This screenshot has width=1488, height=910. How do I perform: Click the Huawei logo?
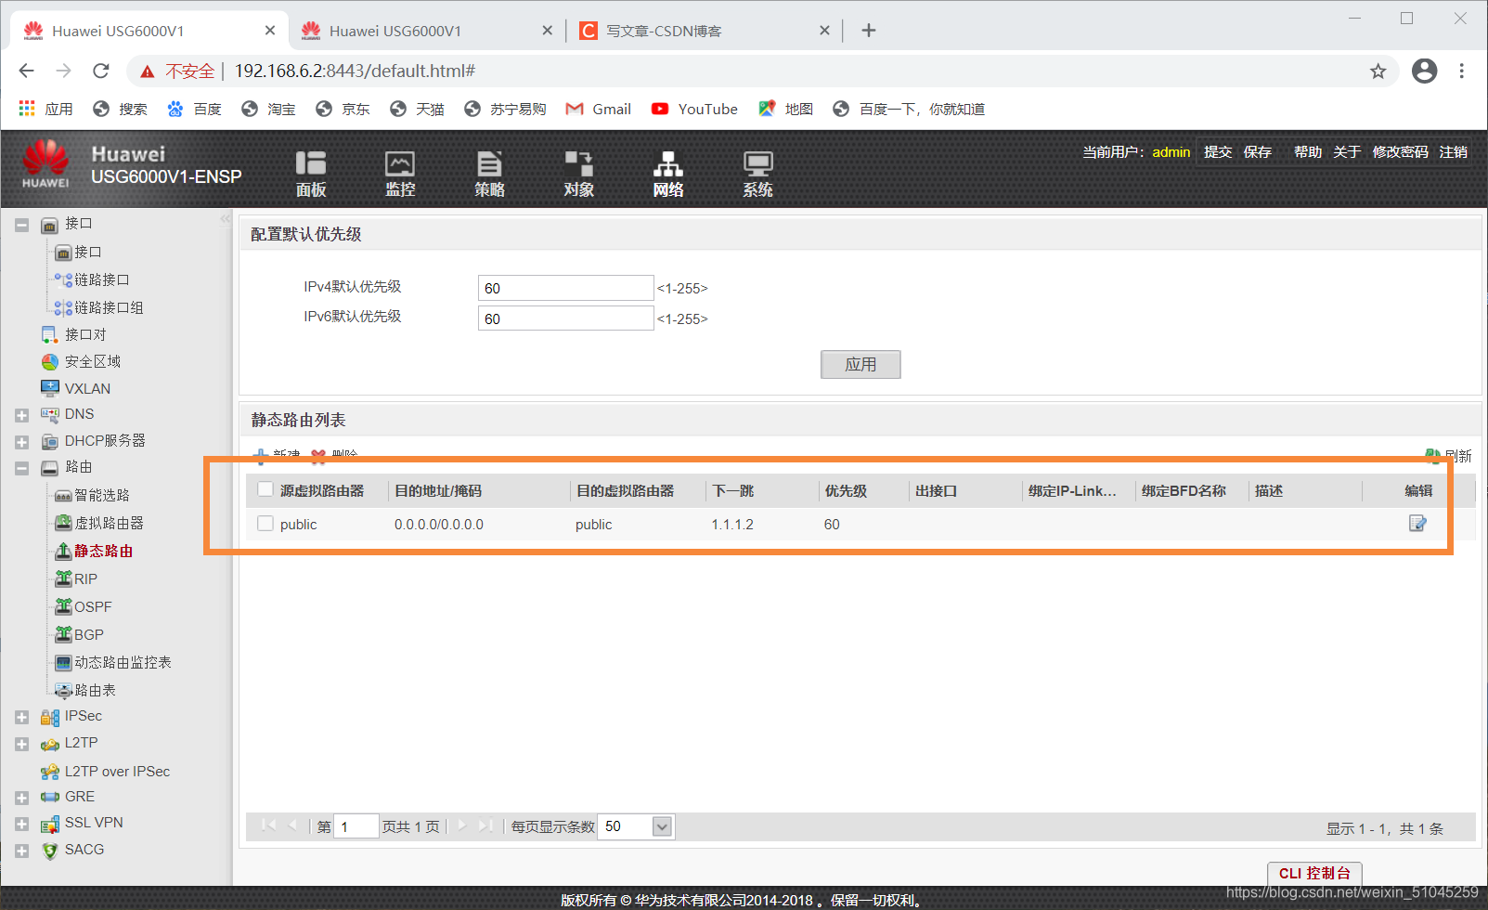[x=45, y=163]
